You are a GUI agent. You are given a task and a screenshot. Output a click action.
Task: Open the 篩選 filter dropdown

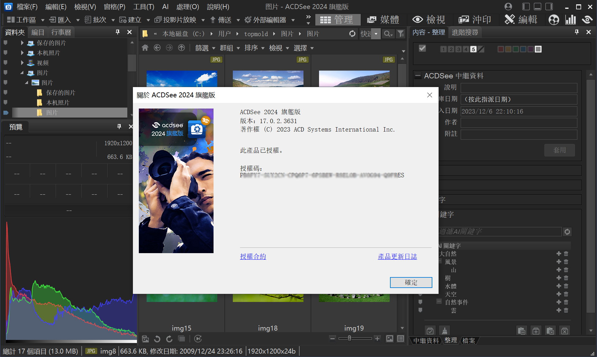tap(205, 48)
